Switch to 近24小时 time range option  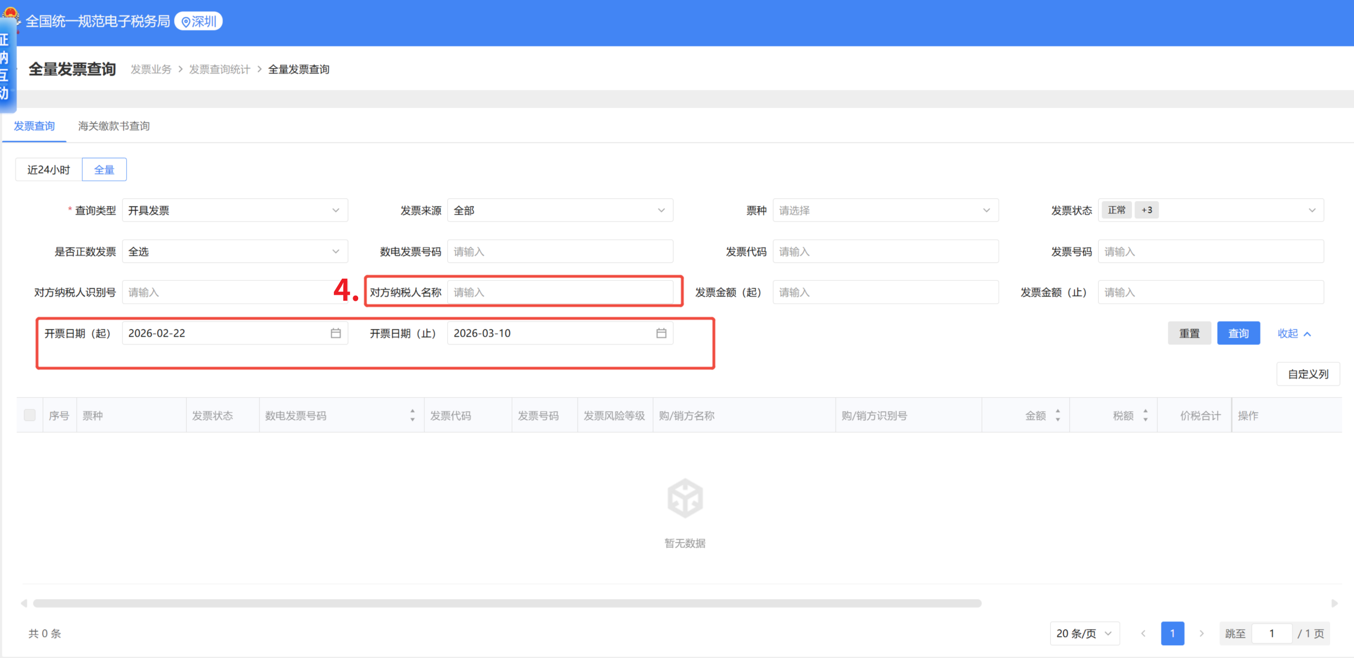point(49,169)
